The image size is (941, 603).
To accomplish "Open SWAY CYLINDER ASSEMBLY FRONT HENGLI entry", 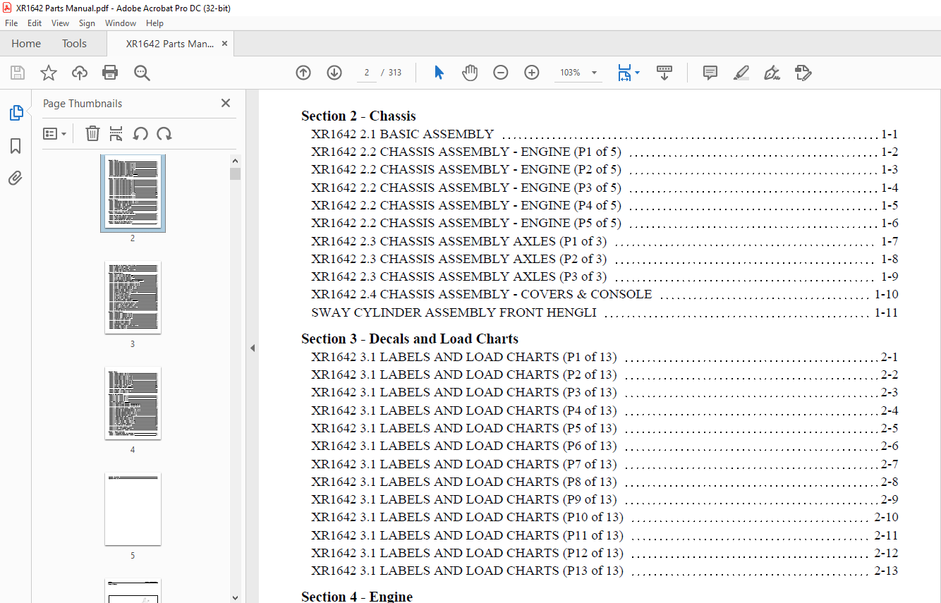I will coord(605,312).
